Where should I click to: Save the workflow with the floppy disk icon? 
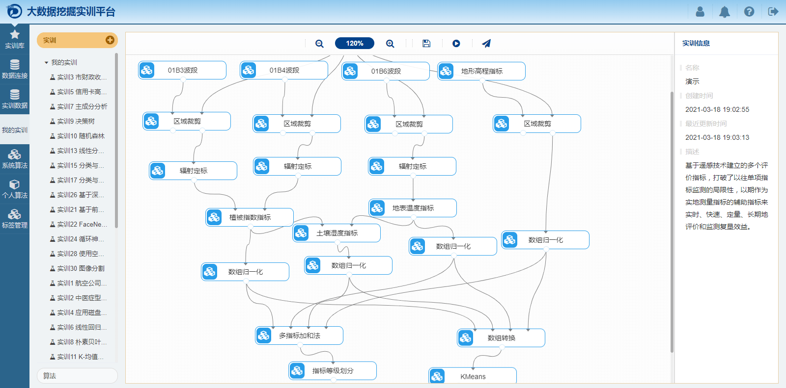(x=426, y=44)
